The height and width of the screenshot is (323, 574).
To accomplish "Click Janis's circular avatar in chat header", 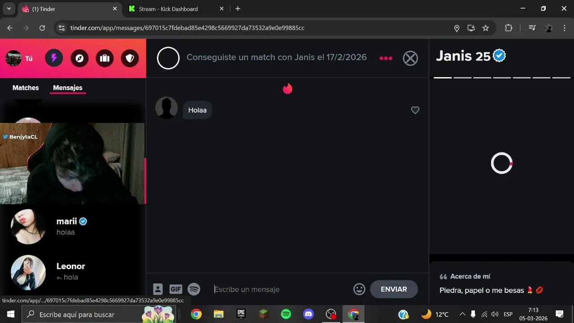I will tap(168, 58).
